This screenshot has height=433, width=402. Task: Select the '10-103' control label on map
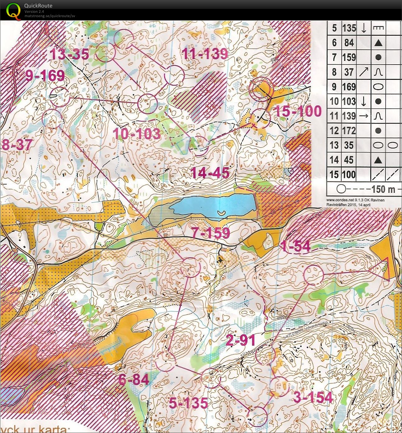coord(137,134)
